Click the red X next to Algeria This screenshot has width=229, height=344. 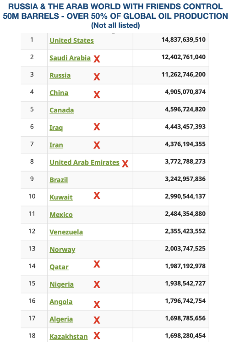[97, 320]
